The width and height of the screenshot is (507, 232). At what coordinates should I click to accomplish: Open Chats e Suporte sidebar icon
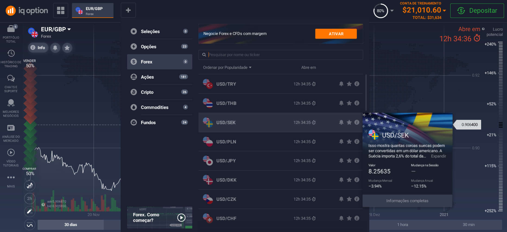pyautogui.click(x=11, y=83)
